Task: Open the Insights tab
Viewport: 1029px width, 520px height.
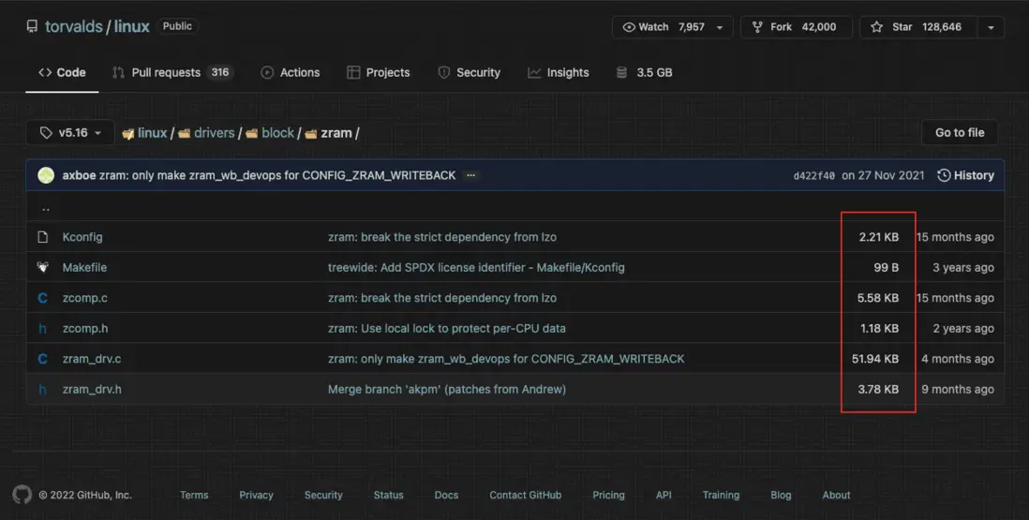Action: point(559,73)
